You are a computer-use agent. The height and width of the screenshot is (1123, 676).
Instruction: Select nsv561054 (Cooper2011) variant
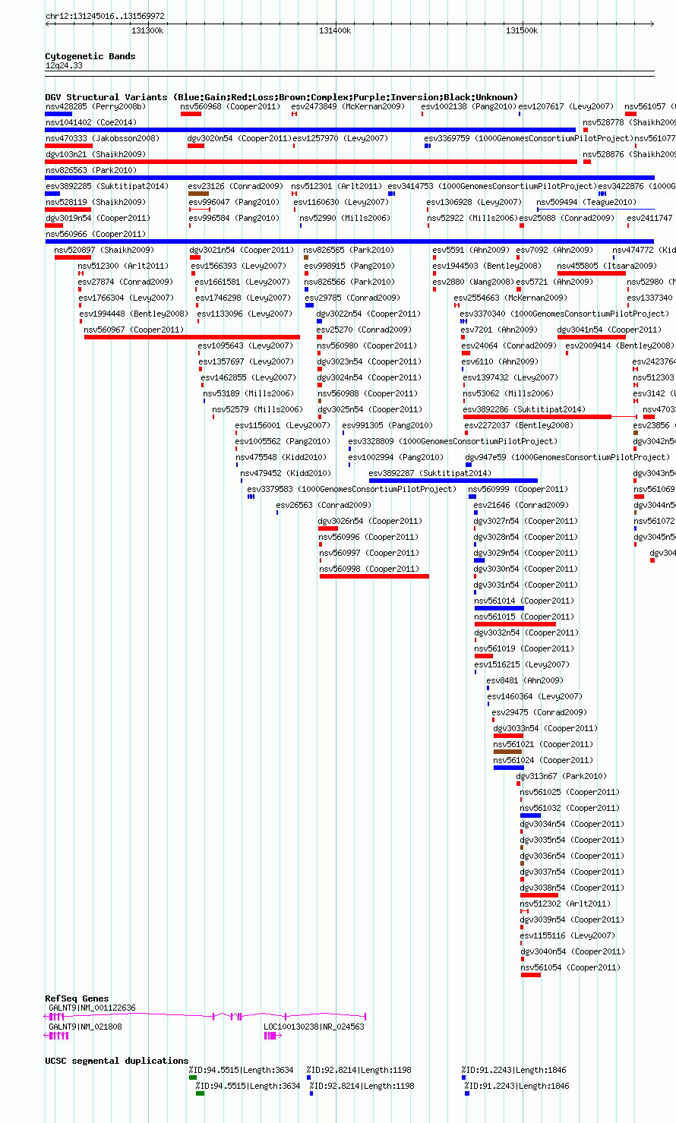[570, 968]
